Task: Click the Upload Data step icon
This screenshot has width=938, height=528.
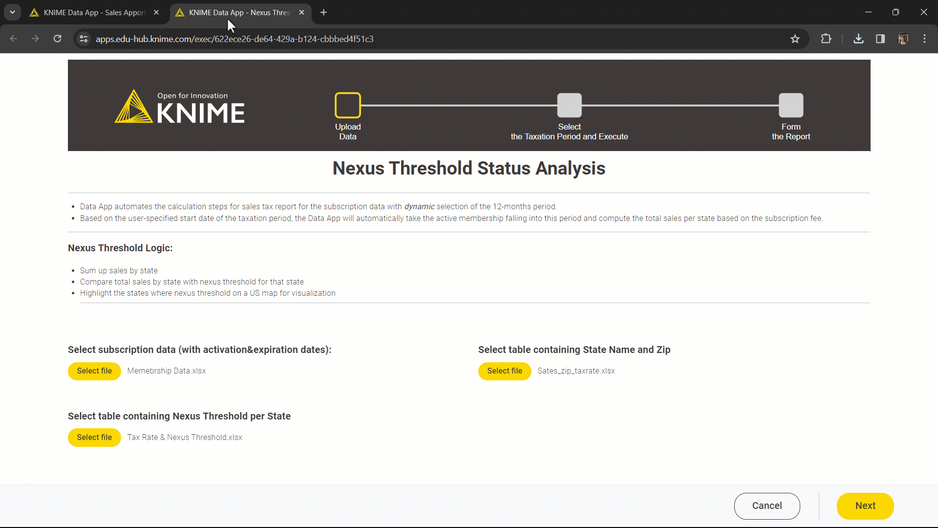Action: 348,105
